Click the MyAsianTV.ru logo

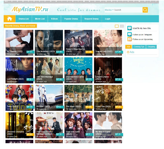tap(30, 9)
